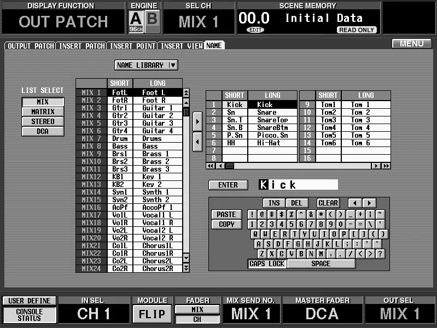
Task: Click the DEL keyboard button
Action: click(x=296, y=203)
